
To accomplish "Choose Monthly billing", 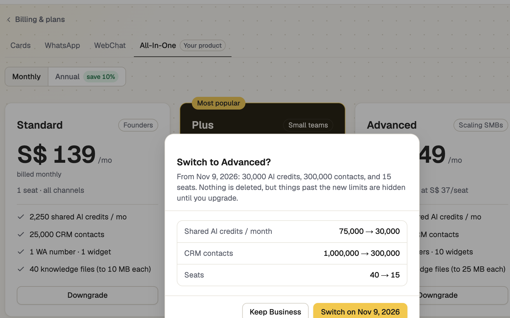I will pyautogui.click(x=26, y=77).
